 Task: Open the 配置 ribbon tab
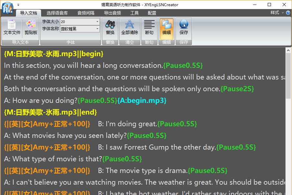pyautogui.click(x=151, y=13)
